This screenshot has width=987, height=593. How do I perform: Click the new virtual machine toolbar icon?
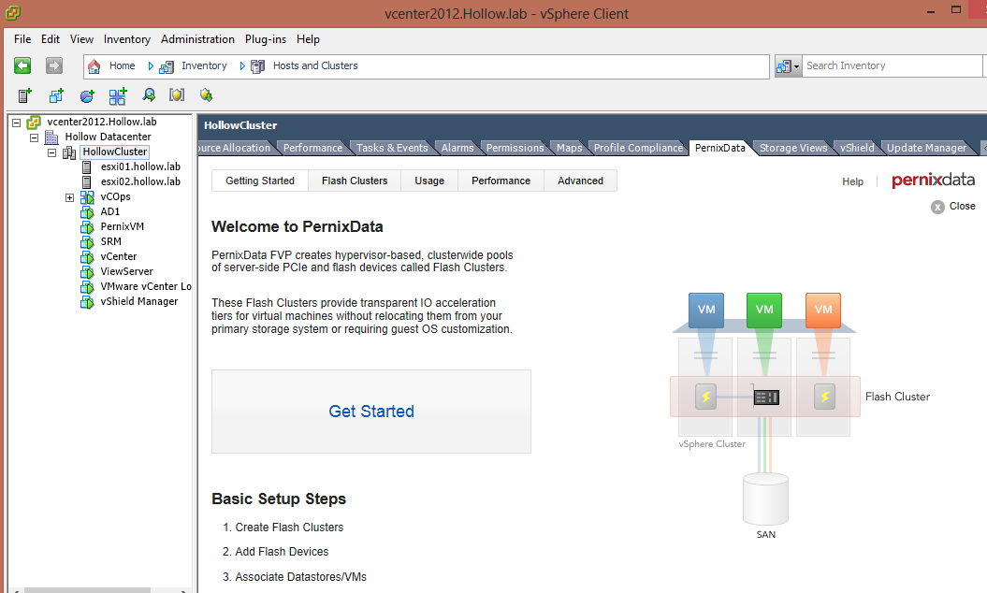point(56,95)
